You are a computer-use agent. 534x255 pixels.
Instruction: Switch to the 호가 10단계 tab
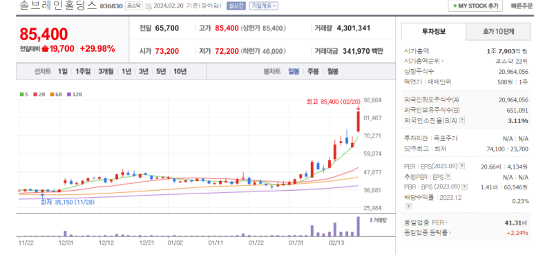(x=498, y=32)
